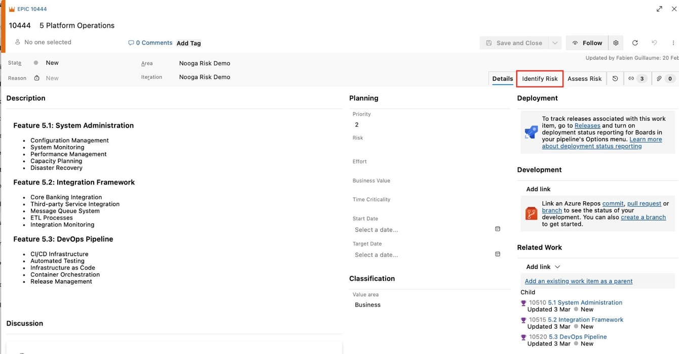Open Target Date calendar picker
Image resolution: width=679 pixels, height=354 pixels.
[498, 254]
